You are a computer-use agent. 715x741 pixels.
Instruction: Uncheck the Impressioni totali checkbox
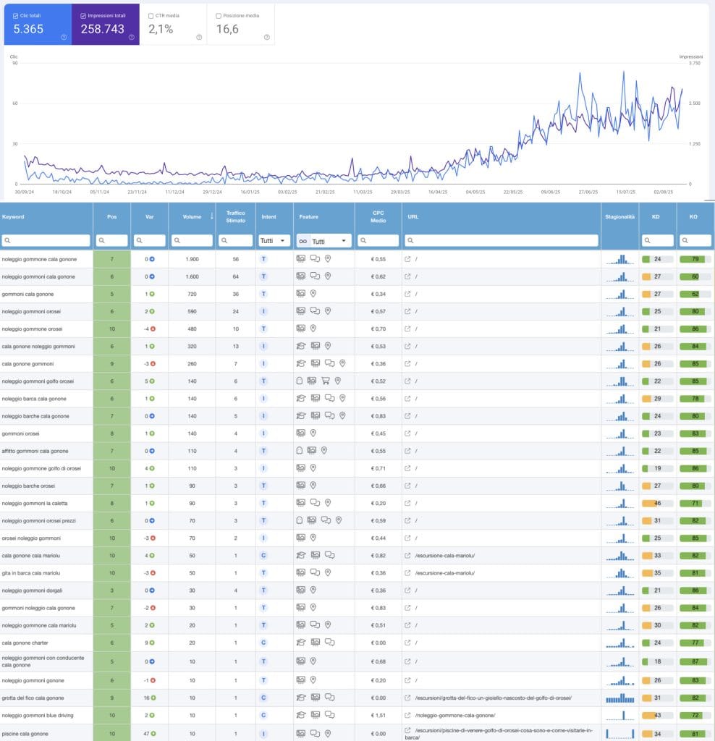click(83, 16)
